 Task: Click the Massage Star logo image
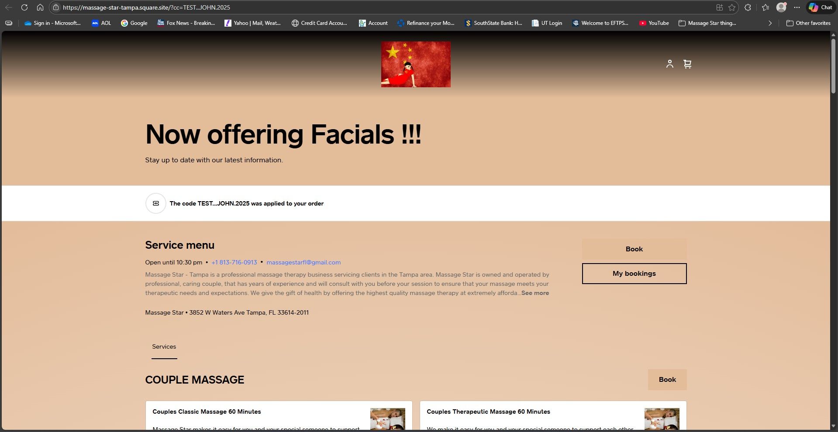[416, 64]
